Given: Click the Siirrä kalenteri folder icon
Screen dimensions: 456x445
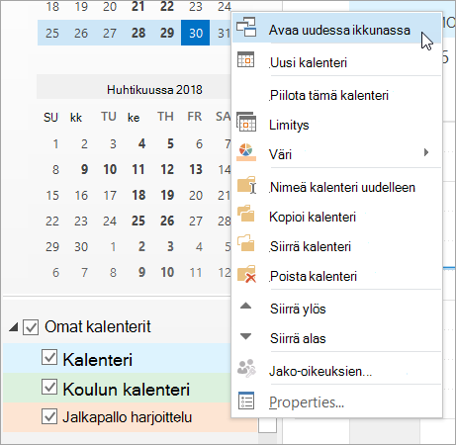Looking at the screenshot, I should tap(246, 243).
